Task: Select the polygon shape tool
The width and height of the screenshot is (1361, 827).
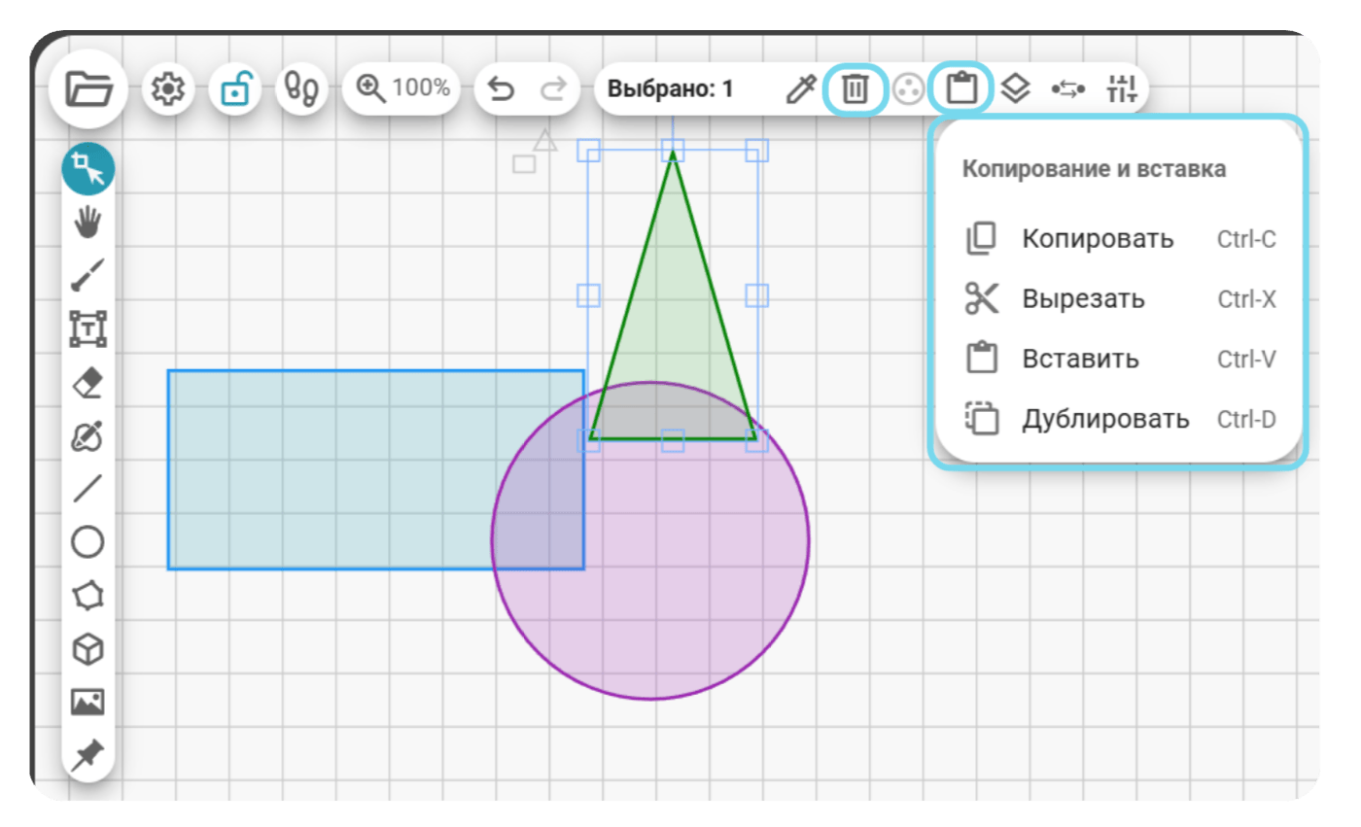Action: pyautogui.click(x=88, y=595)
